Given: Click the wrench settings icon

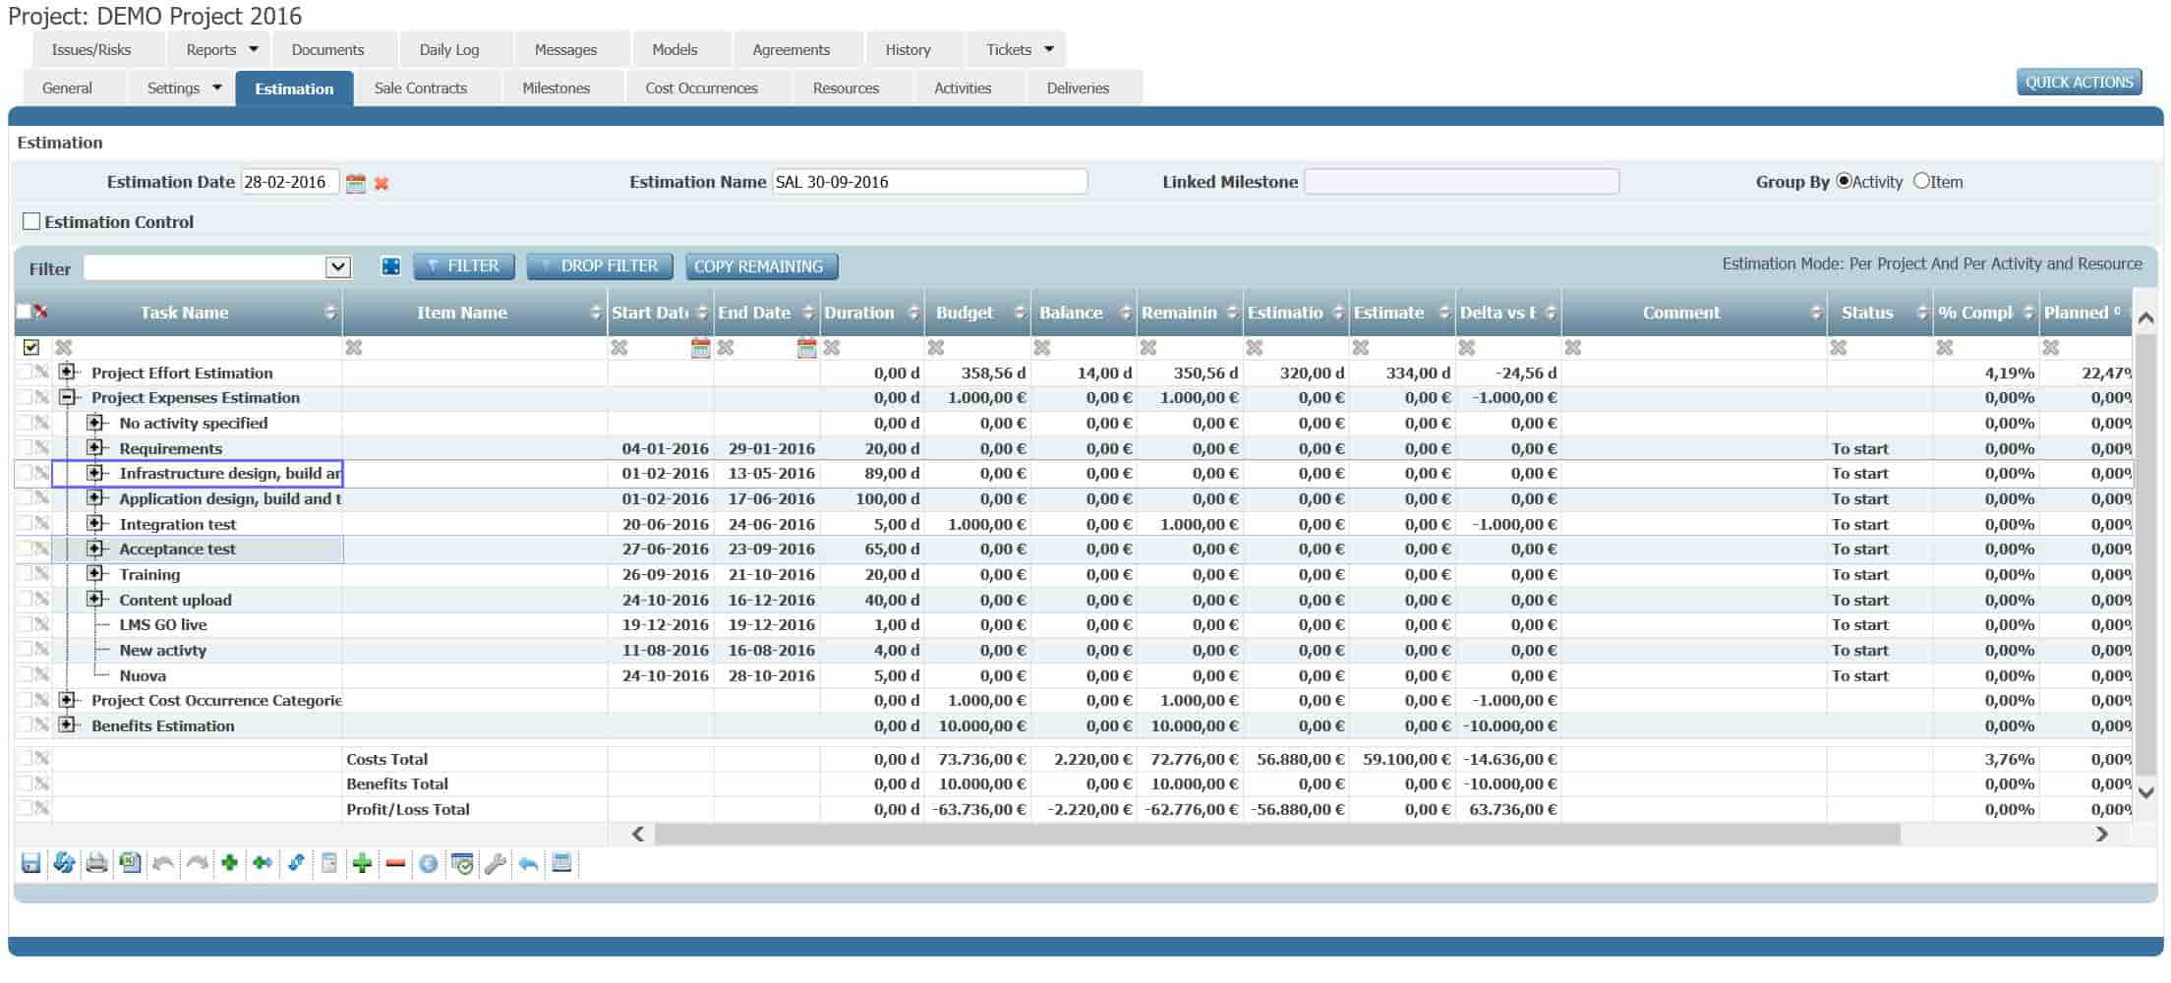Looking at the screenshot, I should [x=496, y=863].
